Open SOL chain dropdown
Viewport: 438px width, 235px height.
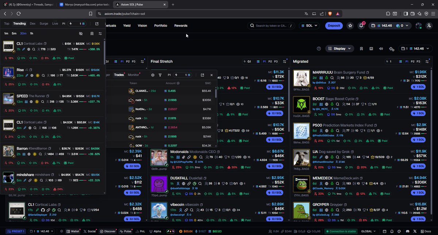tap(309, 26)
